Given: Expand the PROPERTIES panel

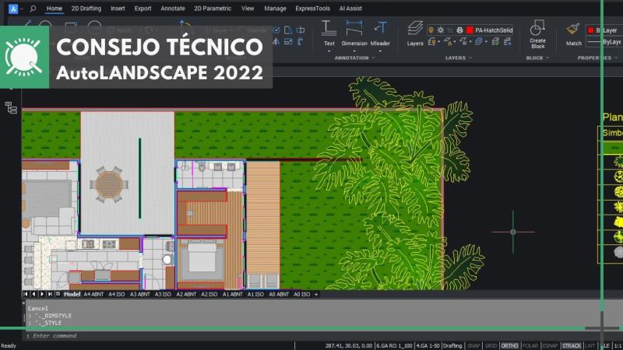Looking at the screenshot, I should coord(597,58).
